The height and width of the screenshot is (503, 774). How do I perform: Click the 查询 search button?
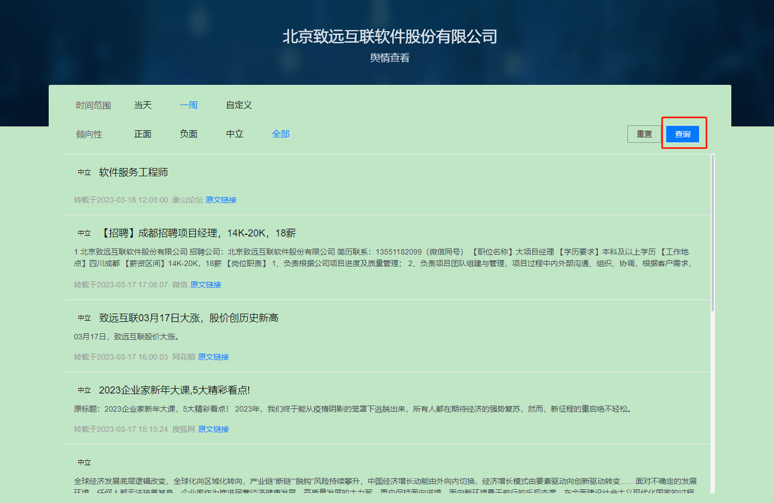[x=683, y=134]
